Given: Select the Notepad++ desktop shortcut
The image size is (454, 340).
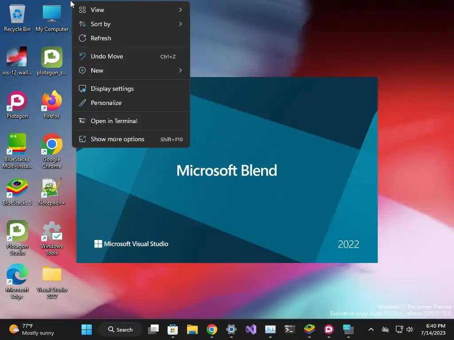Looking at the screenshot, I should (52, 192).
